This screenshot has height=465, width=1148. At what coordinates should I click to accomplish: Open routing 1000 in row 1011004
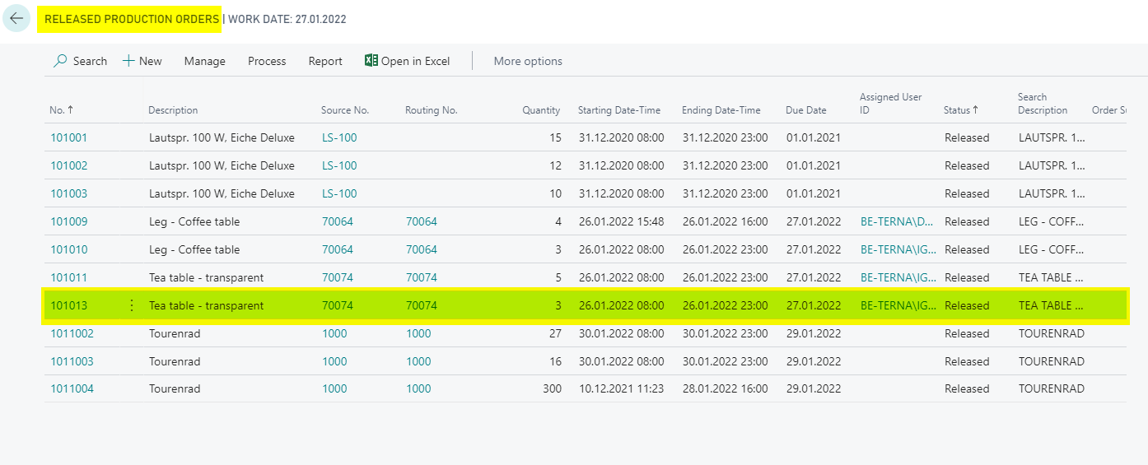tap(418, 388)
